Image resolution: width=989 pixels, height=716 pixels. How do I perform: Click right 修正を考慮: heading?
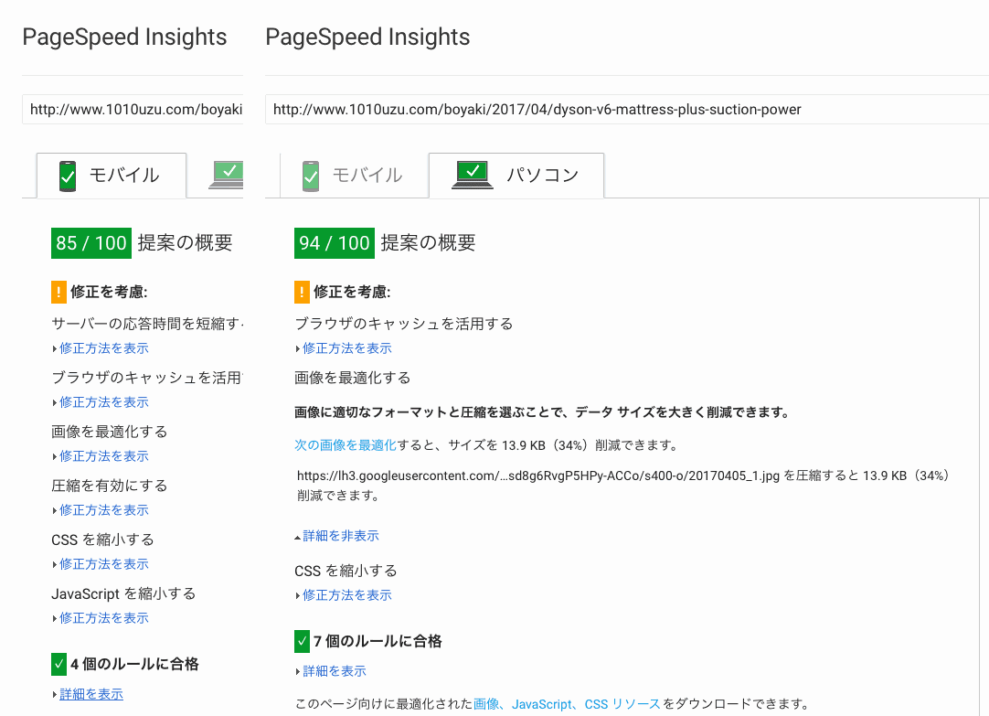(x=352, y=292)
